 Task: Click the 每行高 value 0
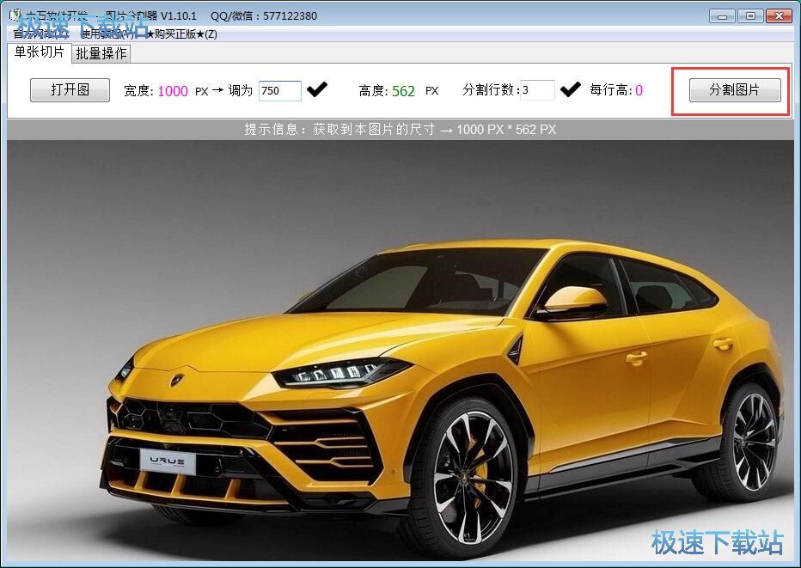[x=639, y=90]
